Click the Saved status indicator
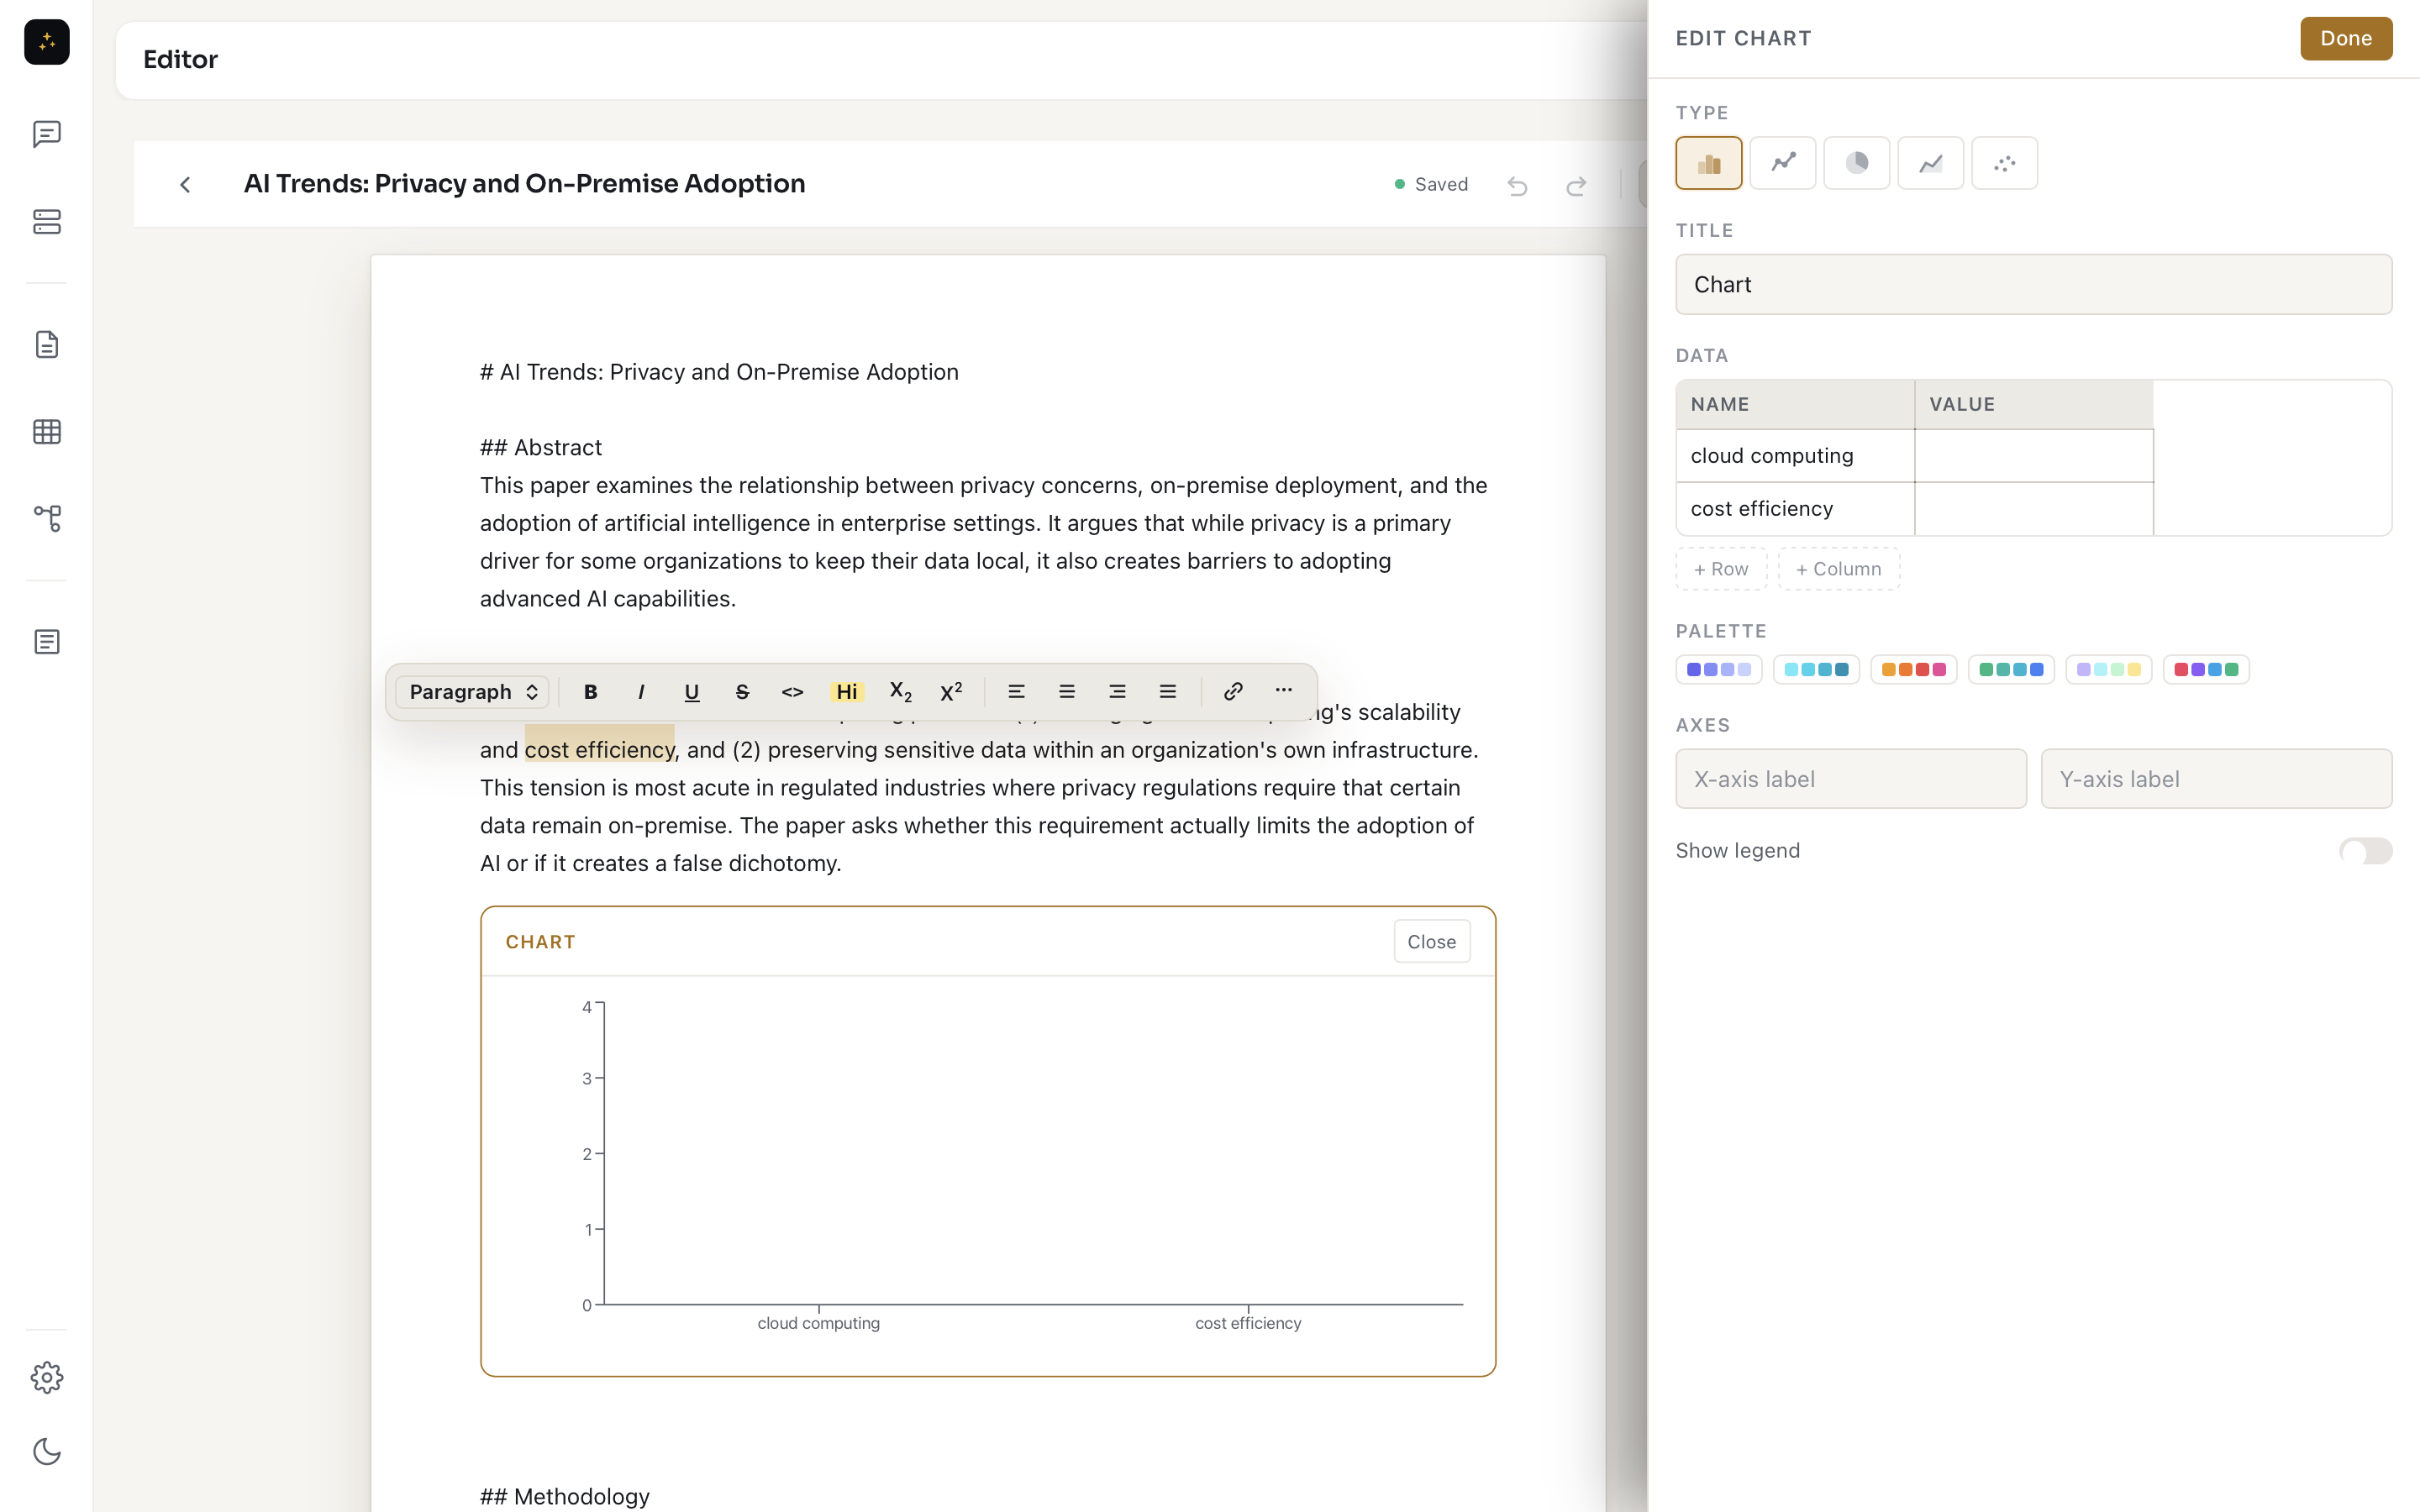The height and width of the screenshot is (1512, 2420). (x=1431, y=185)
